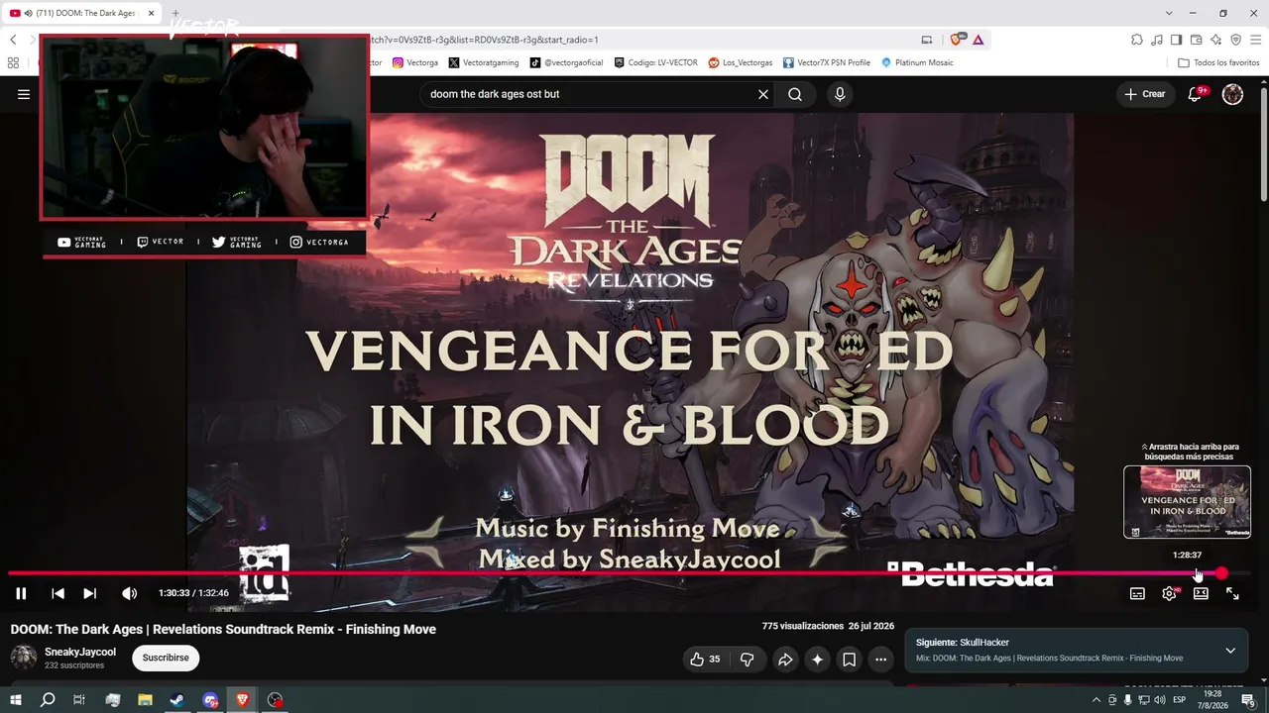Focus the YouTube search field

tap(590, 94)
